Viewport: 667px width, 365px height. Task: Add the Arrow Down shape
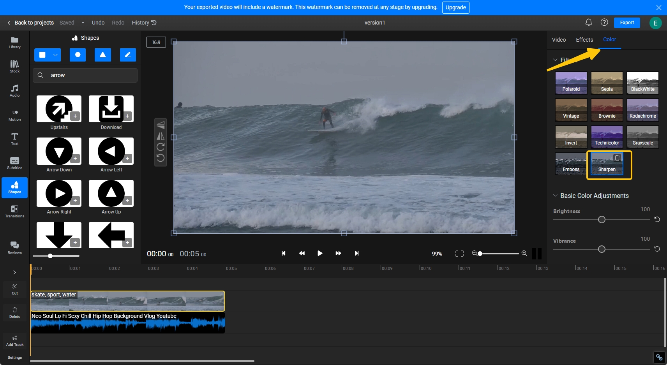[x=75, y=158]
